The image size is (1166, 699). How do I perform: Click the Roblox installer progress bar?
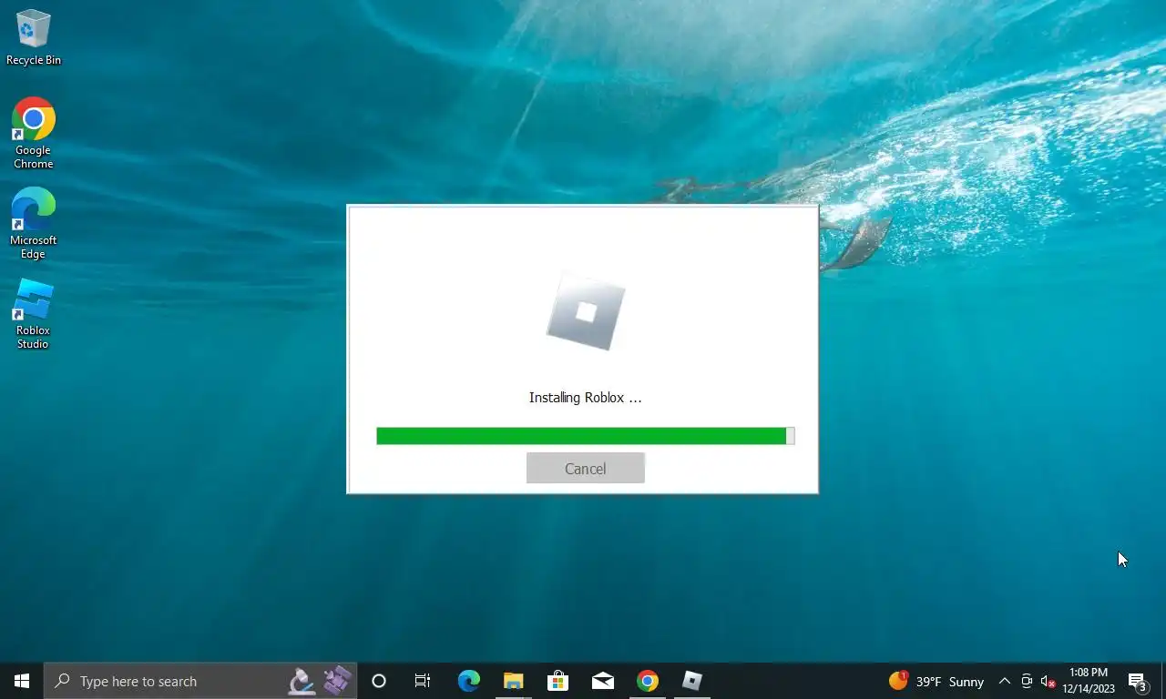pos(585,436)
